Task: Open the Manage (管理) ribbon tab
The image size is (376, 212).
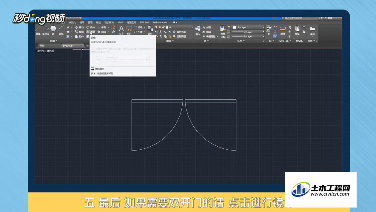Action: [x=90, y=22]
